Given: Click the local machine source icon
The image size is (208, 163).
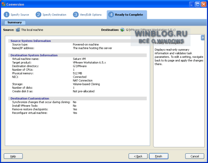Looking at the screenshot, I should coord(18,30).
